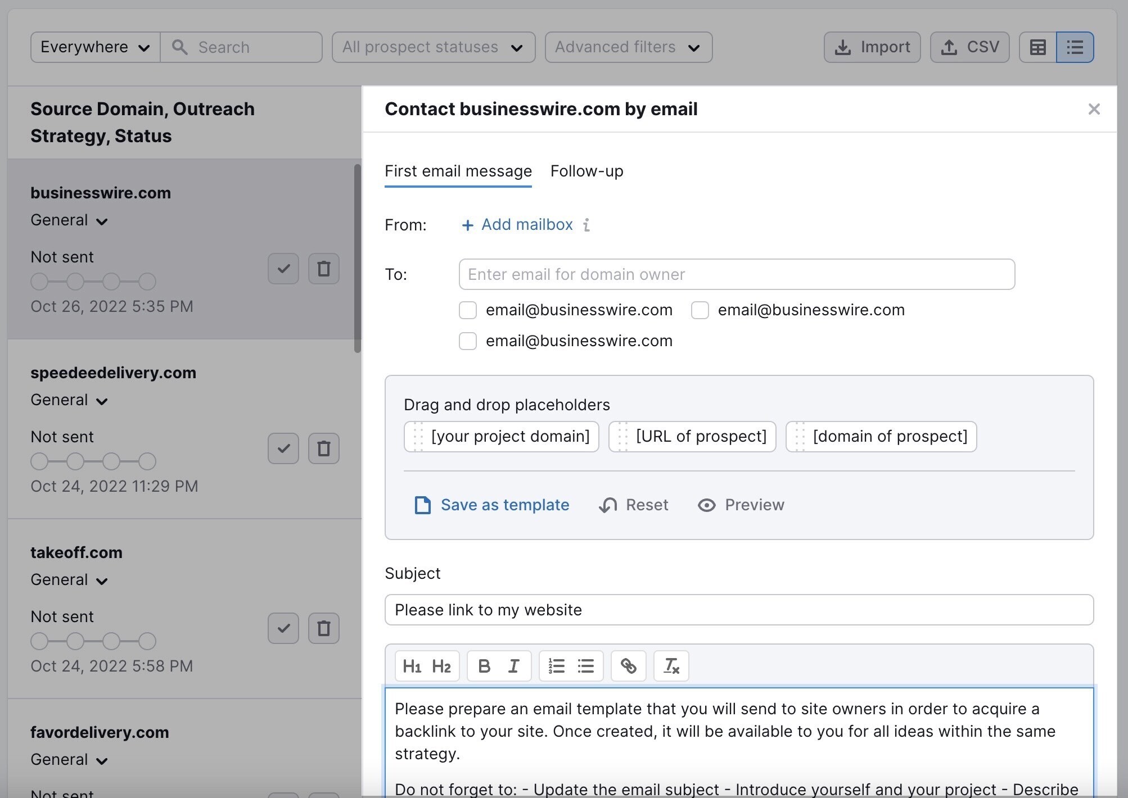Click the [your project domain] placeholder
Viewport: 1128px width, 798px height.
point(502,437)
